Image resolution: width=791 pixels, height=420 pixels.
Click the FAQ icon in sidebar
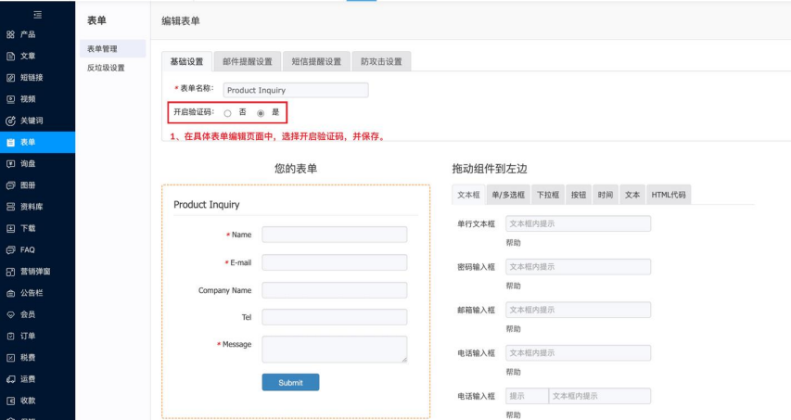point(10,249)
